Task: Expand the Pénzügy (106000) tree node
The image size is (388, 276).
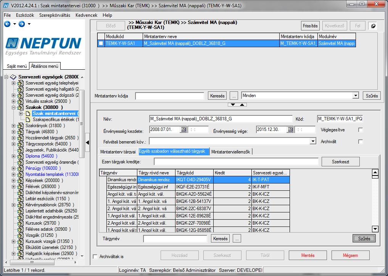Action: 14,168
